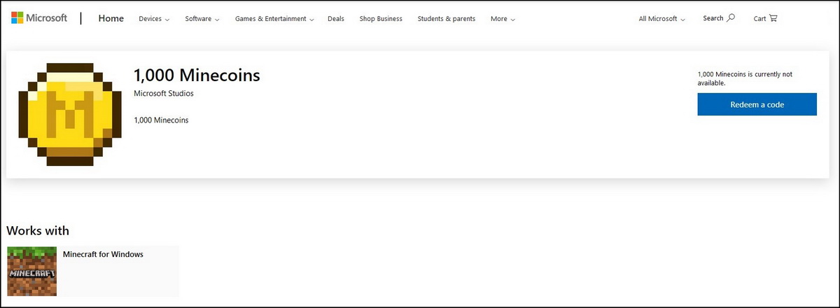The width and height of the screenshot is (840, 308).
Task: Open Students & parents section
Action: (447, 19)
